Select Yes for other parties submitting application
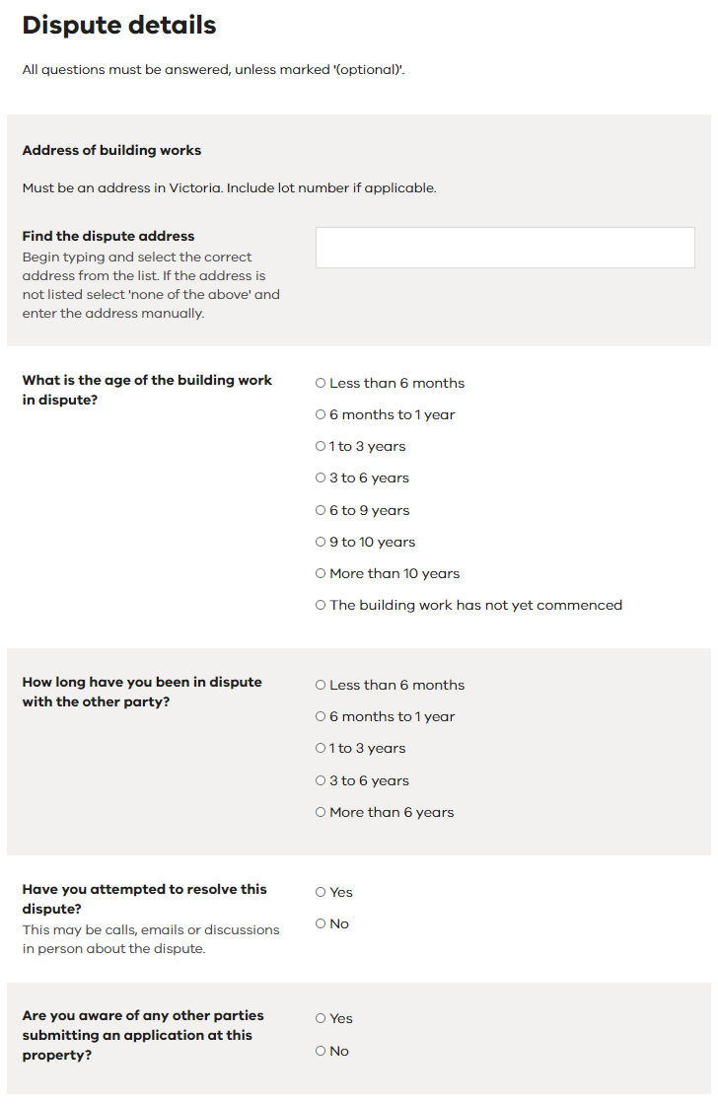The image size is (718, 1104). tap(321, 1018)
